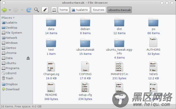Jump to root disk path button
Viewport: 176px width, 109px height.
pos(54,10)
